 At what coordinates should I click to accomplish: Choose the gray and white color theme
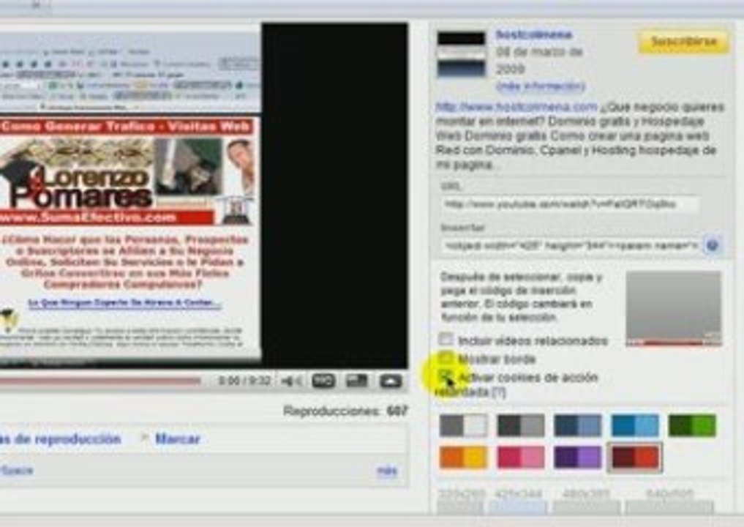point(463,425)
